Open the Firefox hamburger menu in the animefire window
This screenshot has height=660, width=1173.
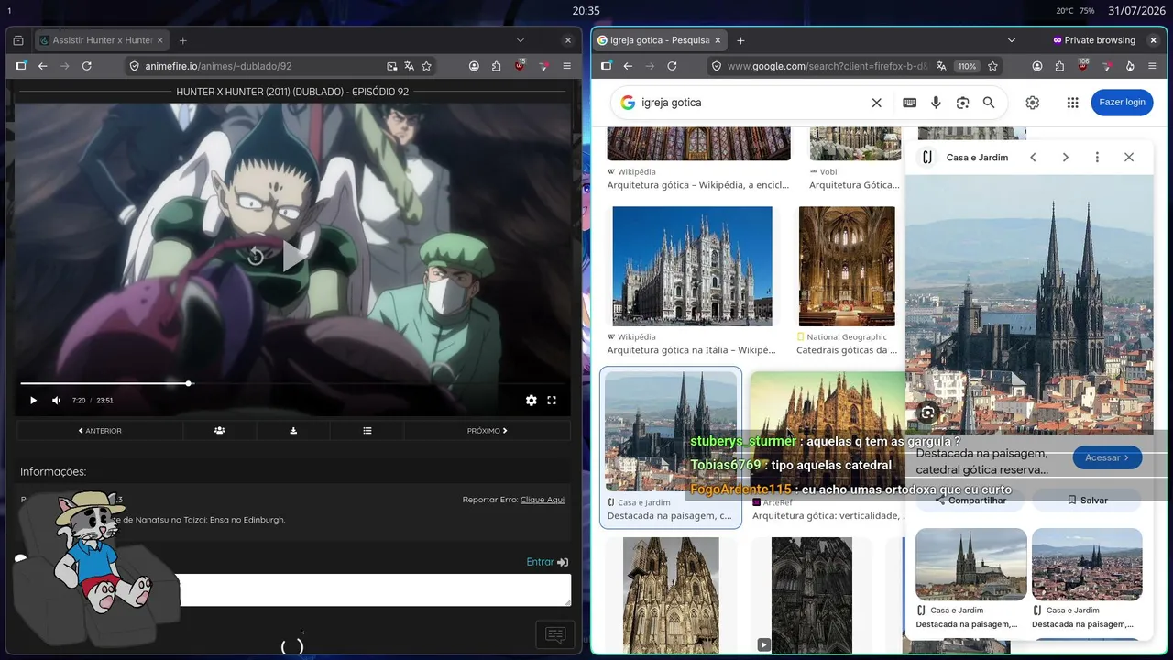point(566,66)
